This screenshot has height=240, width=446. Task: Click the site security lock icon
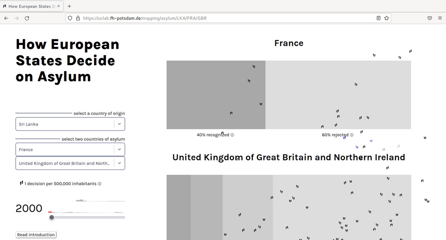pyautogui.click(x=78, y=18)
